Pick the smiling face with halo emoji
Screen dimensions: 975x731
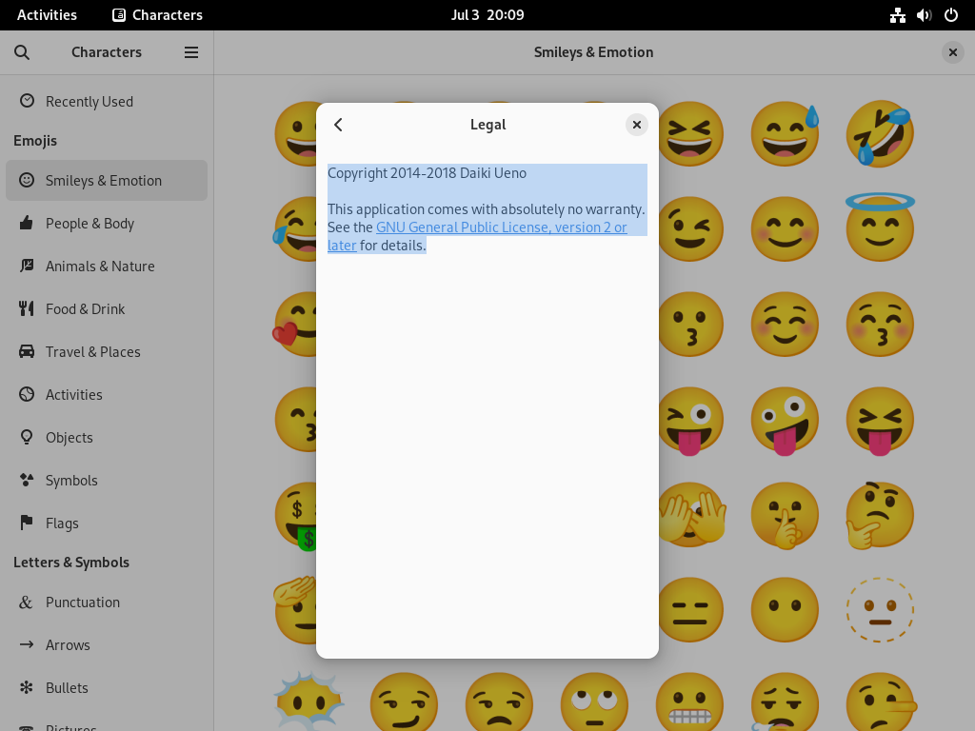[880, 227]
